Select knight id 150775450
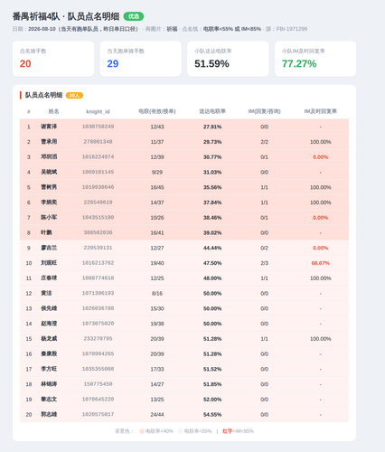 [98, 384]
